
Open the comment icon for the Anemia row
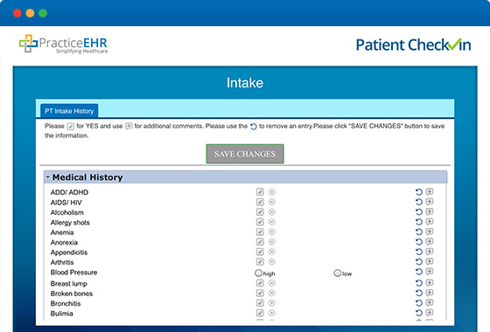pos(430,232)
